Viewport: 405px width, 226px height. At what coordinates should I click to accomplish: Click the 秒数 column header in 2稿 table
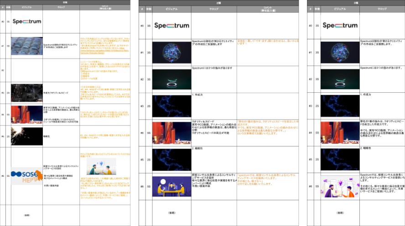(149, 9)
